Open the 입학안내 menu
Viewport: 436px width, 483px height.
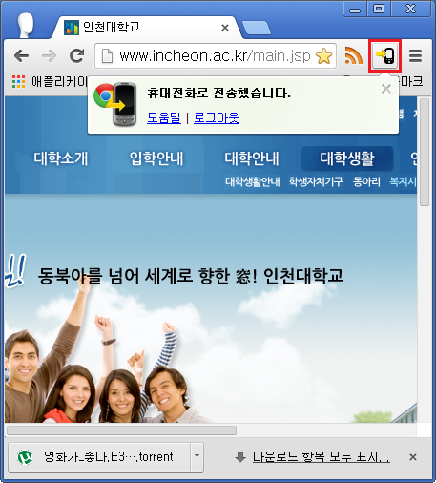(x=156, y=158)
